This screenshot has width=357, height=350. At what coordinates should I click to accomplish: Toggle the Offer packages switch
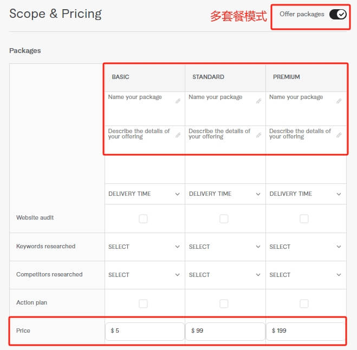click(337, 14)
